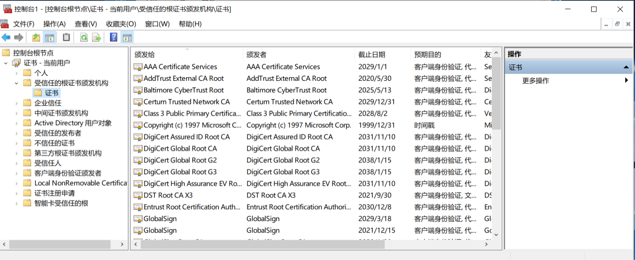Click the folder icon of 受信任人
The height and width of the screenshot is (260, 635).
click(27, 163)
